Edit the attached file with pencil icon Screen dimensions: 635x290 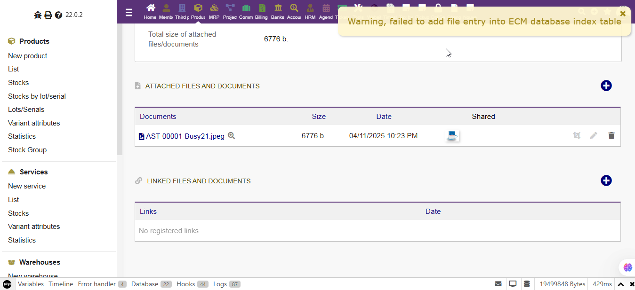click(x=594, y=136)
